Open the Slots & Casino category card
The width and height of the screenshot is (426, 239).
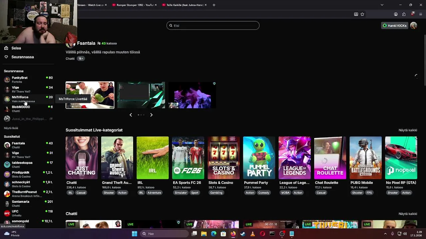tap(224, 158)
